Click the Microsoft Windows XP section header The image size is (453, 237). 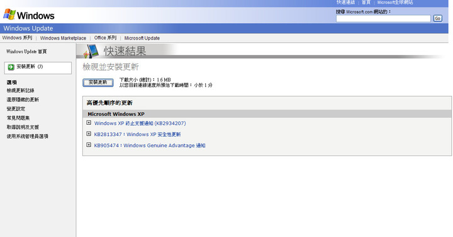(116, 114)
